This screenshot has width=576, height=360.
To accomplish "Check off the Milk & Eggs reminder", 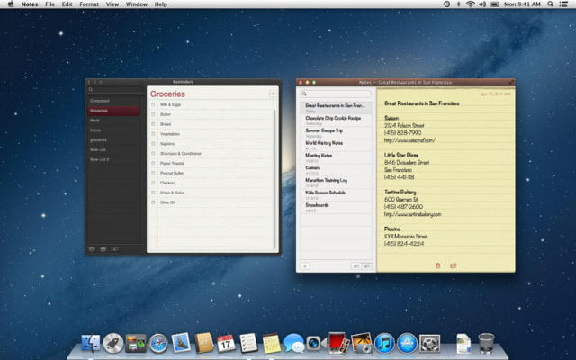I will (x=154, y=105).
